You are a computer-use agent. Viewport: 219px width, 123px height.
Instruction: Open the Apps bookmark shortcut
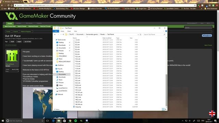pos(4,9)
